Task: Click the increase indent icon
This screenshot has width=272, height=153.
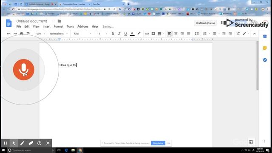Action: [230, 34]
